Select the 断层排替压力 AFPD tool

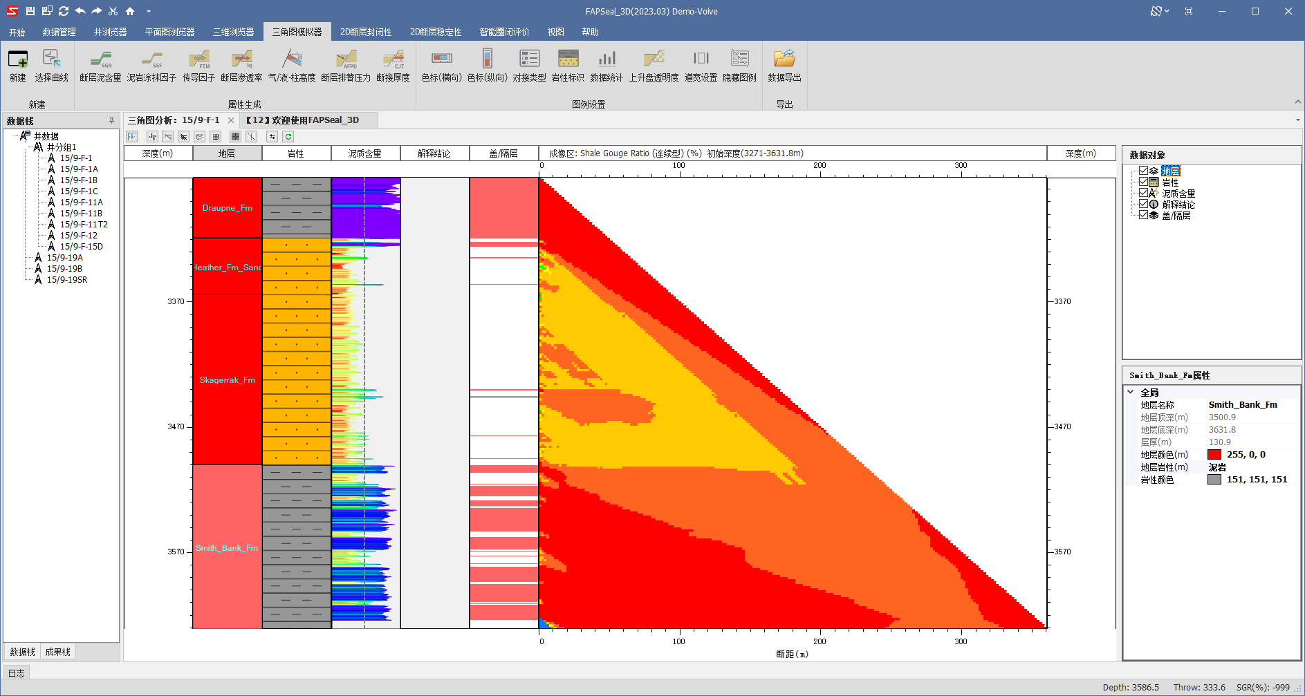pyautogui.click(x=346, y=66)
